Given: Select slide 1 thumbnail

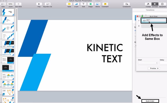Looking at the screenshot, I should click(8, 12).
